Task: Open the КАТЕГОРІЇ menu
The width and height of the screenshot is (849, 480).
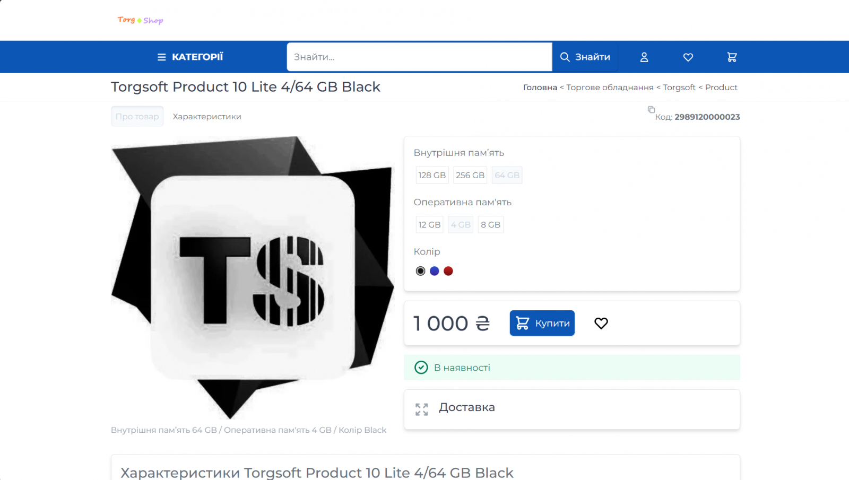Action: click(x=189, y=56)
